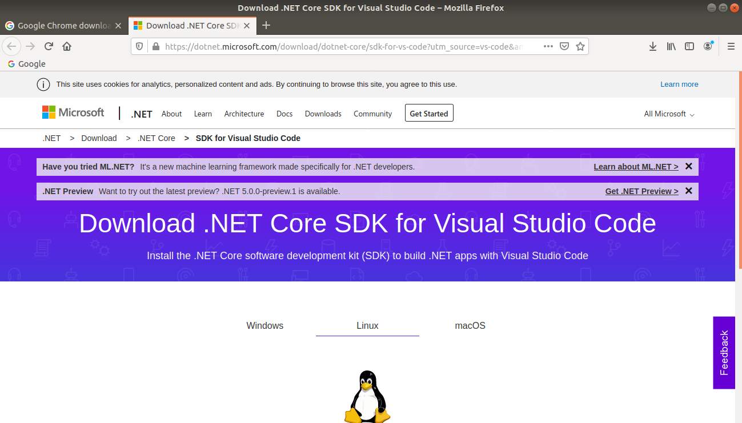Open Firefox hamburger menu
This screenshot has height=423, width=742.
pos(731,46)
